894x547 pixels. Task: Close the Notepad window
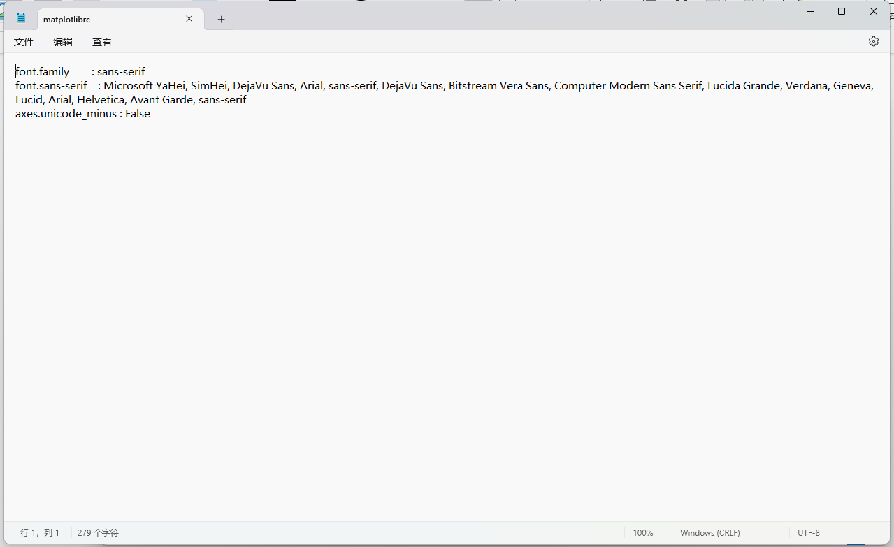click(874, 11)
